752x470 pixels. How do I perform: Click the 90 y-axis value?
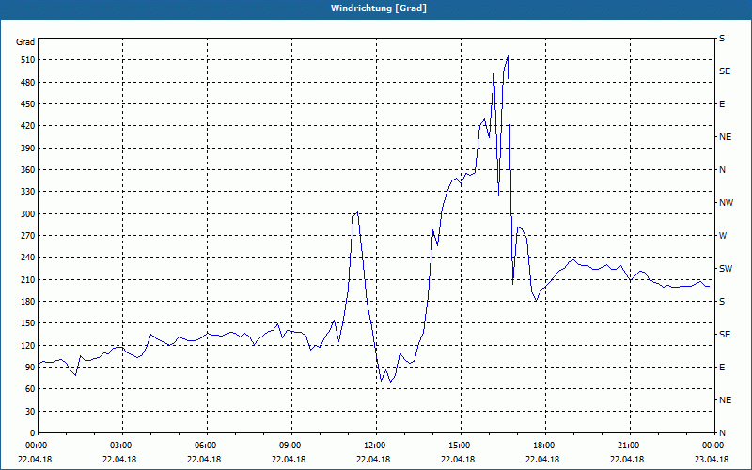(x=30, y=368)
